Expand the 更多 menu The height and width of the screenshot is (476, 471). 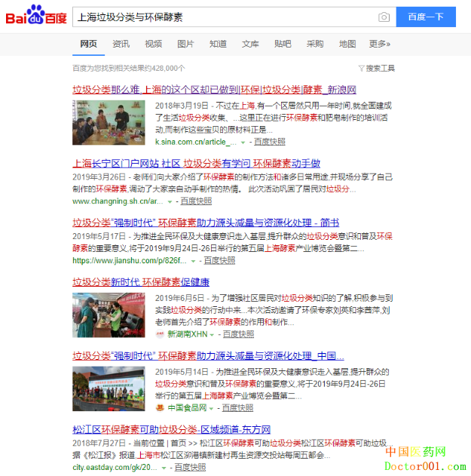379,44
